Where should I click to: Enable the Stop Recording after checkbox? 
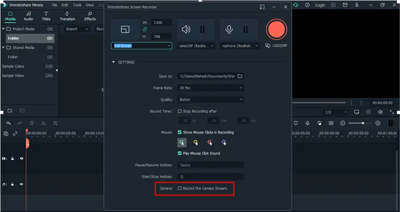tap(179, 111)
